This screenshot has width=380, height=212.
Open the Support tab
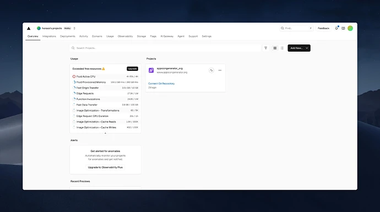click(x=193, y=36)
